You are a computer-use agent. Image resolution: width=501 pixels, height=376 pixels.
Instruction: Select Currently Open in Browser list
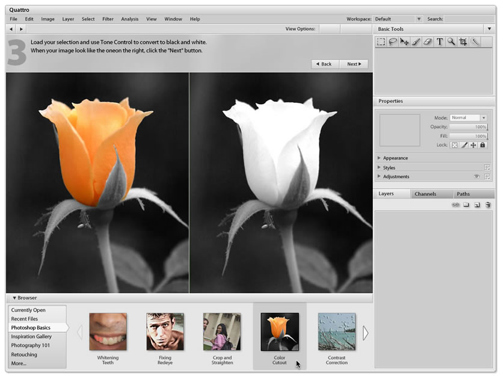click(37, 310)
